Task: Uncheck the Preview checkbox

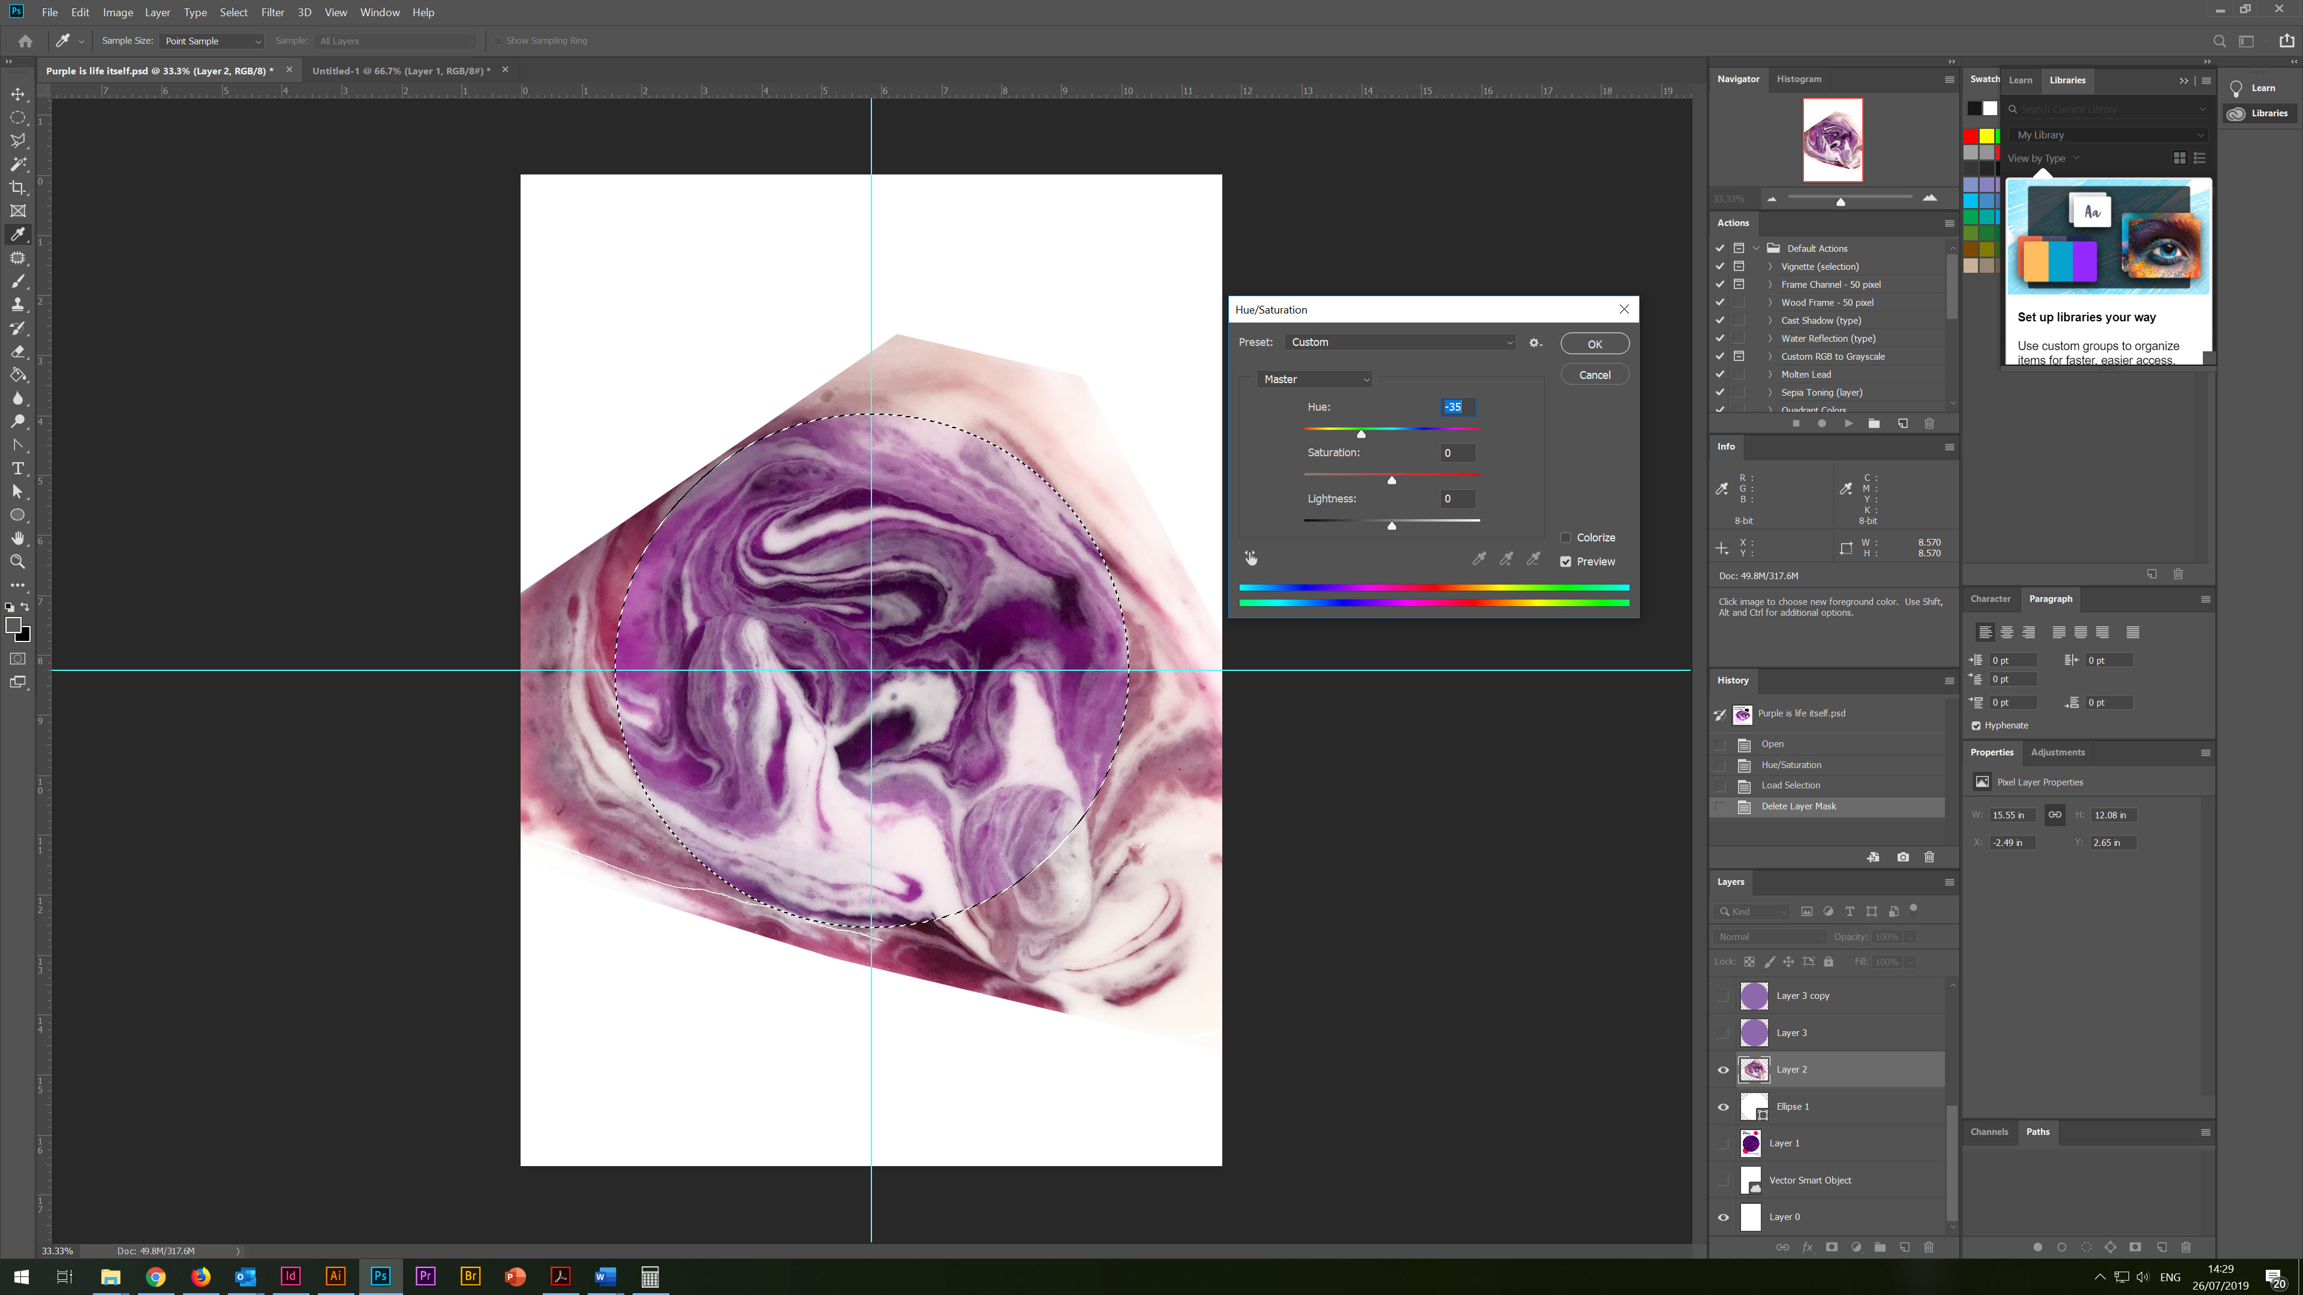Action: [x=1565, y=562]
